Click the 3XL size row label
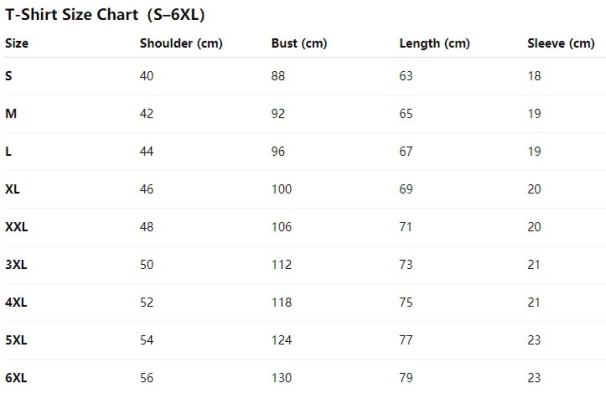This screenshot has width=606, height=413. pos(16,265)
